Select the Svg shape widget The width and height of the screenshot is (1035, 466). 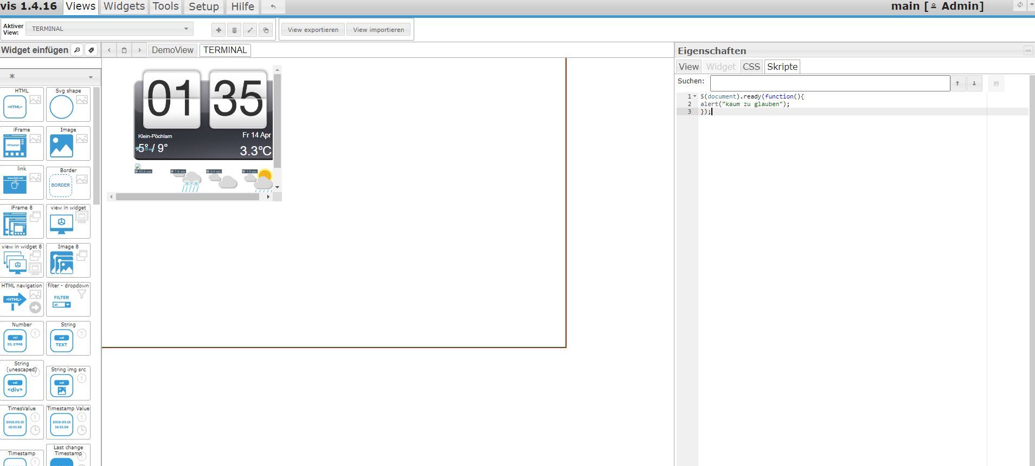(x=68, y=104)
